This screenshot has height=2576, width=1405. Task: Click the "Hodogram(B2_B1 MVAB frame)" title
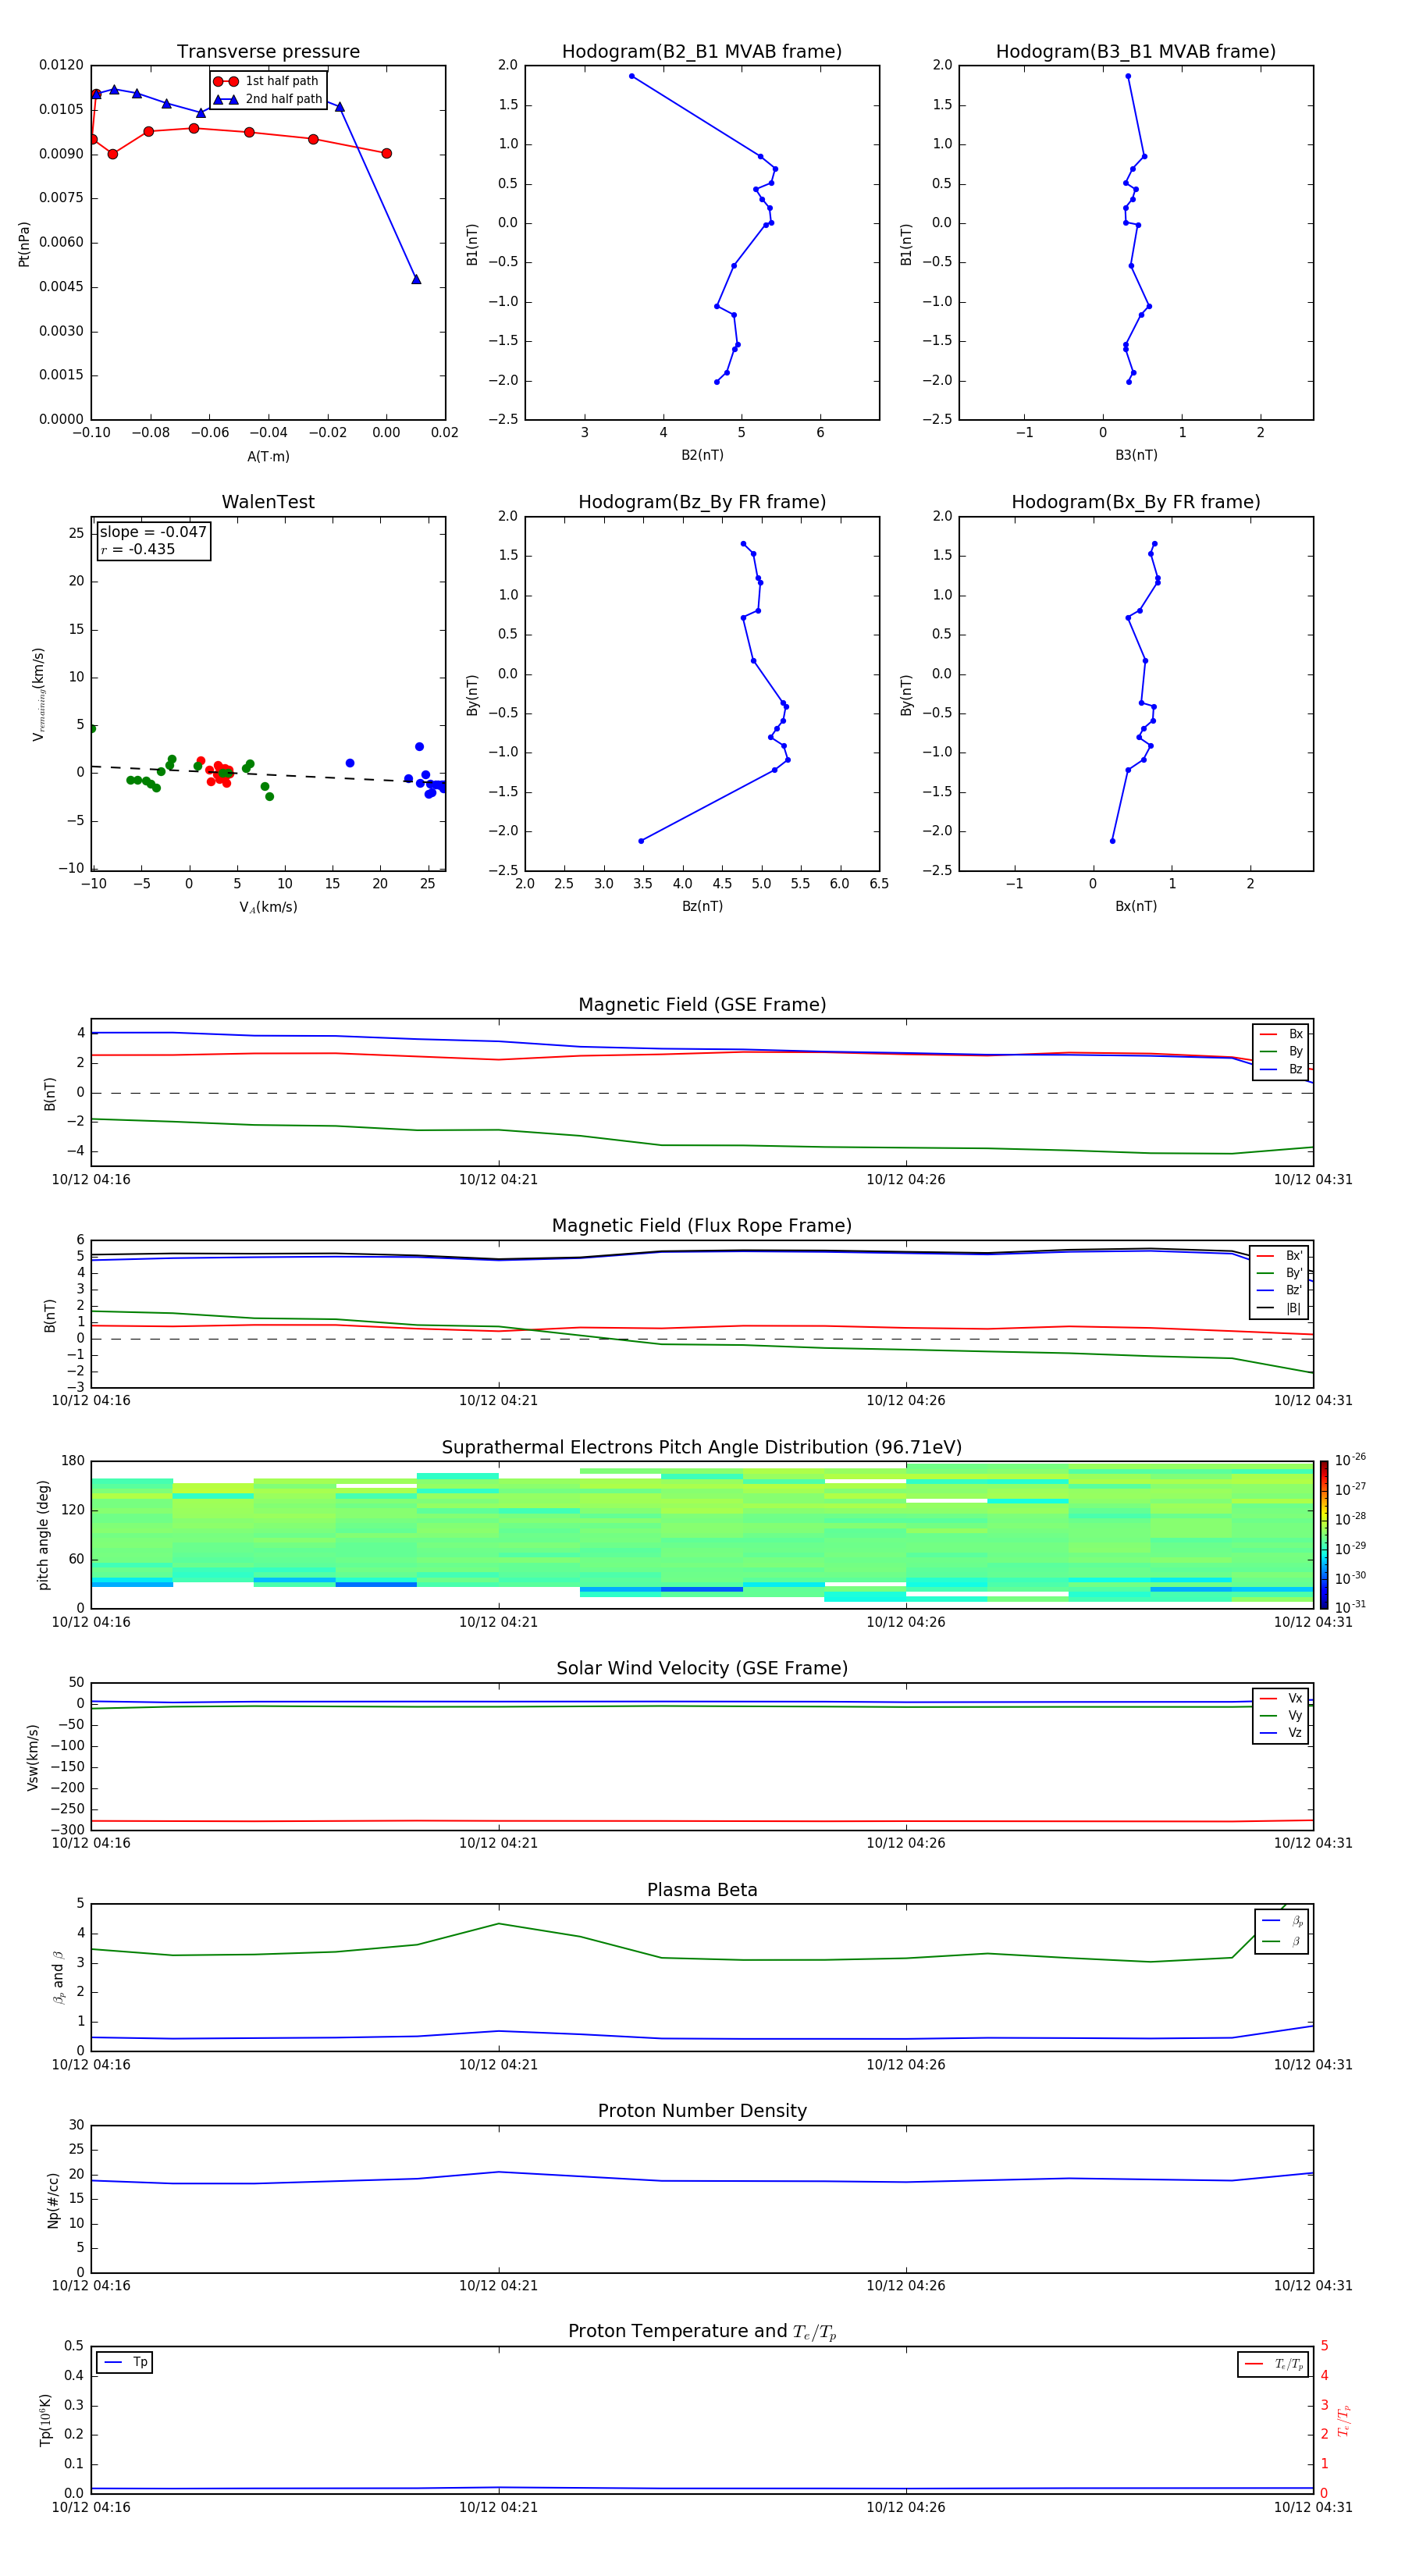point(702,52)
